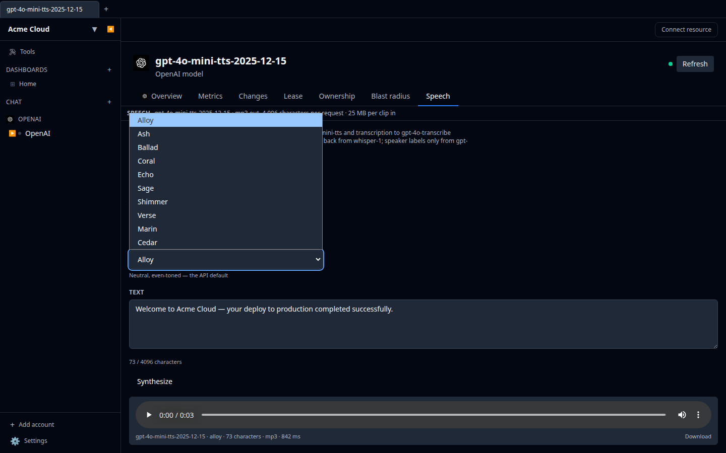Click the 'Neutral, even-toned' voice description
The image size is (726, 453).
tap(178, 275)
